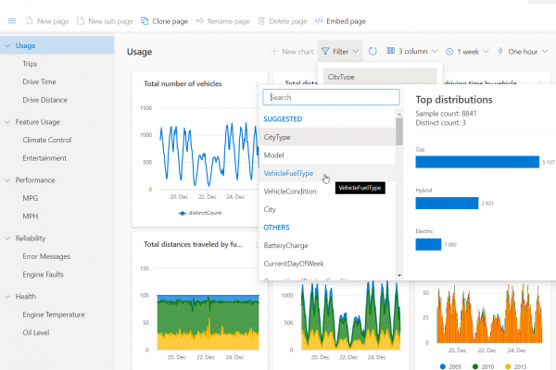
Task: Open Total number of vehicles chart options
Action: coord(257,84)
